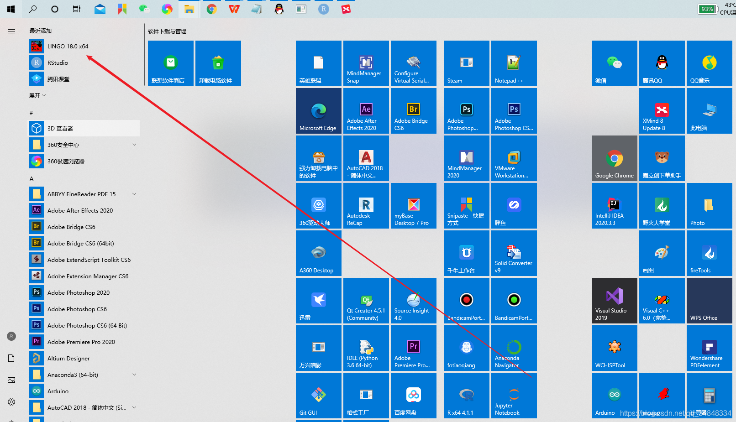Viewport: 736px width, 422px height.
Task: Open the 腾讯QQ tile
Action: pos(662,63)
